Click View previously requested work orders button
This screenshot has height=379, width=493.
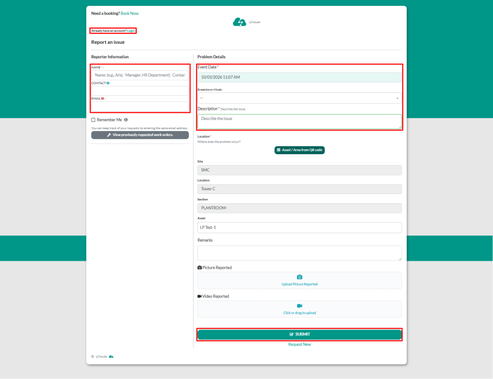[140, 135]
